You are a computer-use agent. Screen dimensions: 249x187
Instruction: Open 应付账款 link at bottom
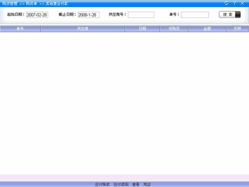(102, 184)
